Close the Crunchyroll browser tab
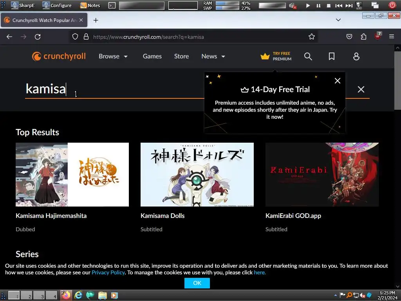The height and width of the screenshot is (301, 401). point(81,20)
